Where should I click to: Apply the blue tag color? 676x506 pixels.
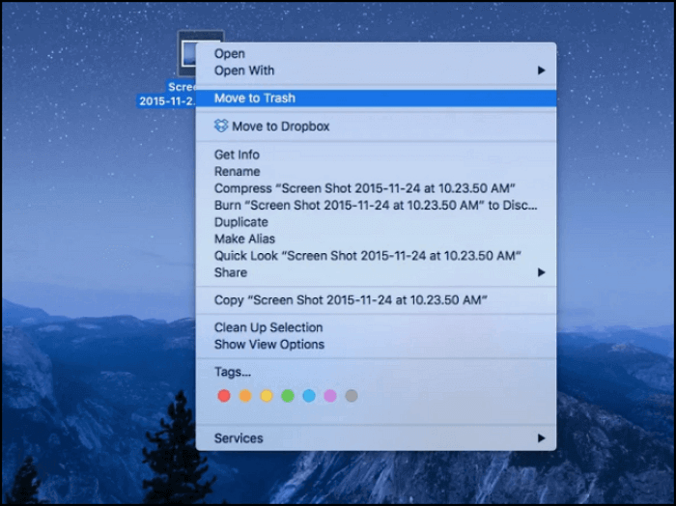309,395
